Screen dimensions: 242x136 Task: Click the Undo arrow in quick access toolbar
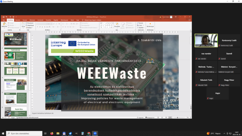click(7, 17)
